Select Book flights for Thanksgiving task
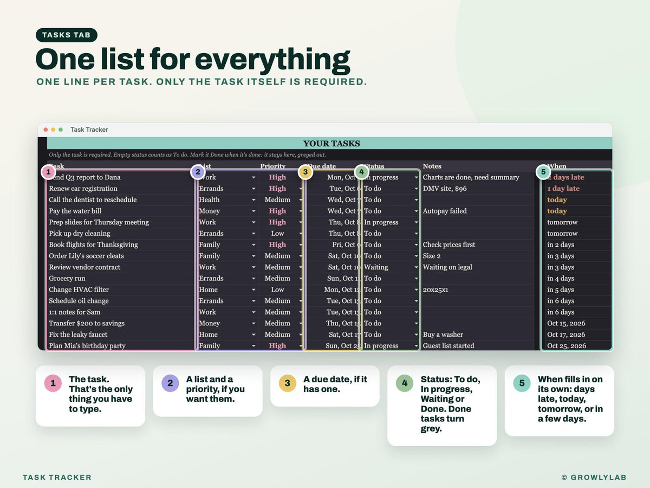This screenshot has width=650, height=488. pyautogui.click(x=121, y=245)
